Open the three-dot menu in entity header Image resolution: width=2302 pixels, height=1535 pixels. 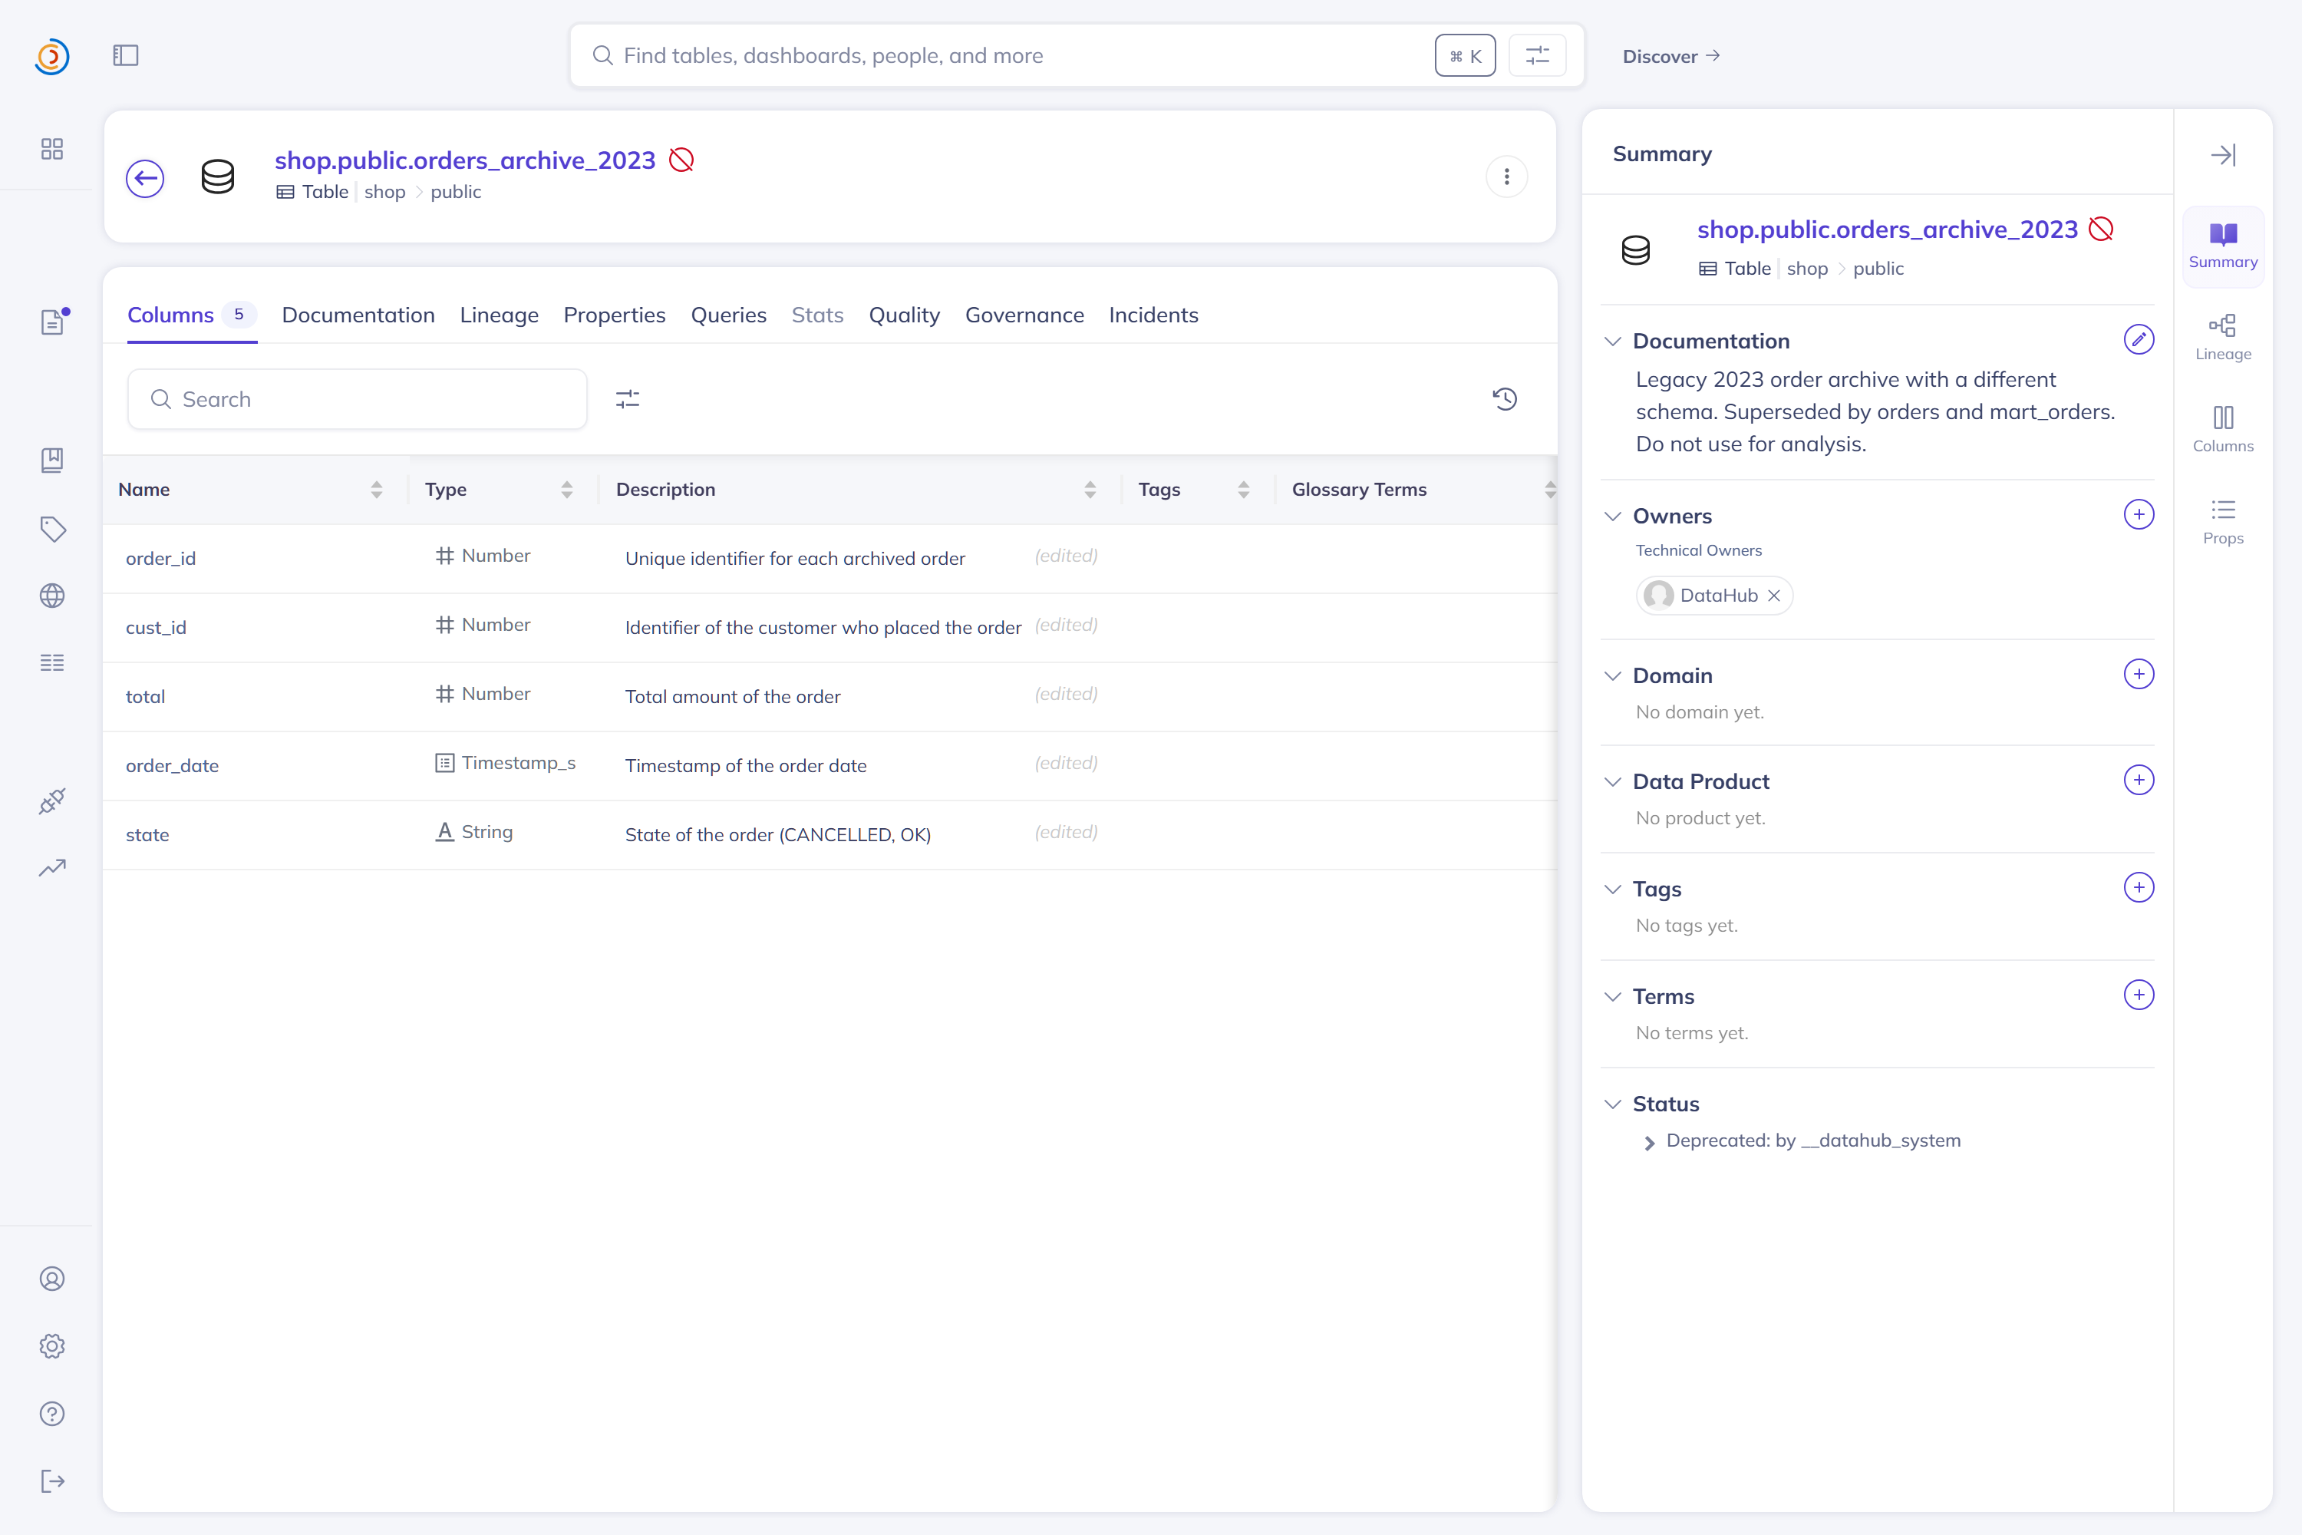tap(1506, 177)
